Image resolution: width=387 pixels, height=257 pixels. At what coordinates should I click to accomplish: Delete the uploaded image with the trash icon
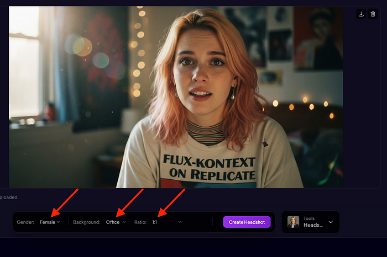click(x=373, y=14)
